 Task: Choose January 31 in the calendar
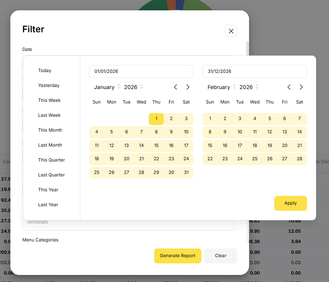click(x=186, y=172)
